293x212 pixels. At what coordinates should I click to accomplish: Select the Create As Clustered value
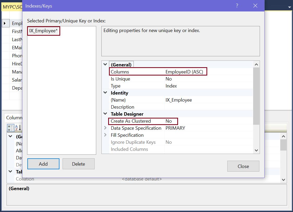[x=169, y=121]
